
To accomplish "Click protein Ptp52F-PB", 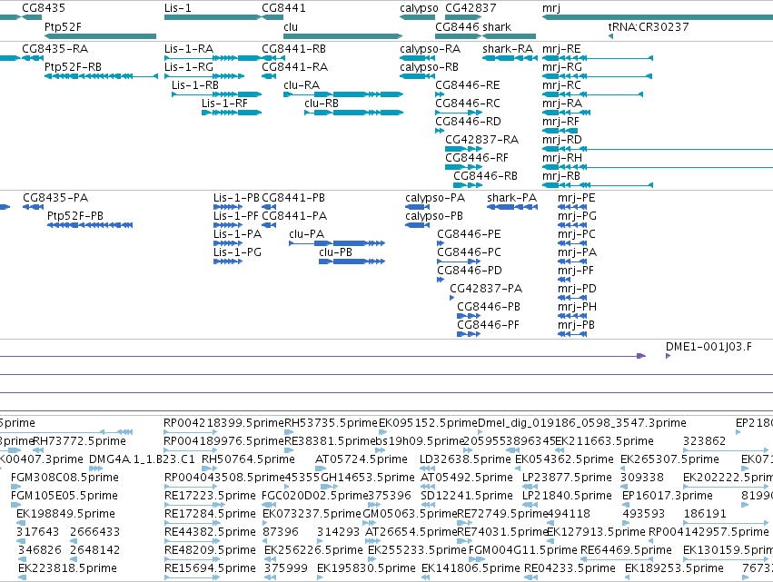I will tap(90, 224).
